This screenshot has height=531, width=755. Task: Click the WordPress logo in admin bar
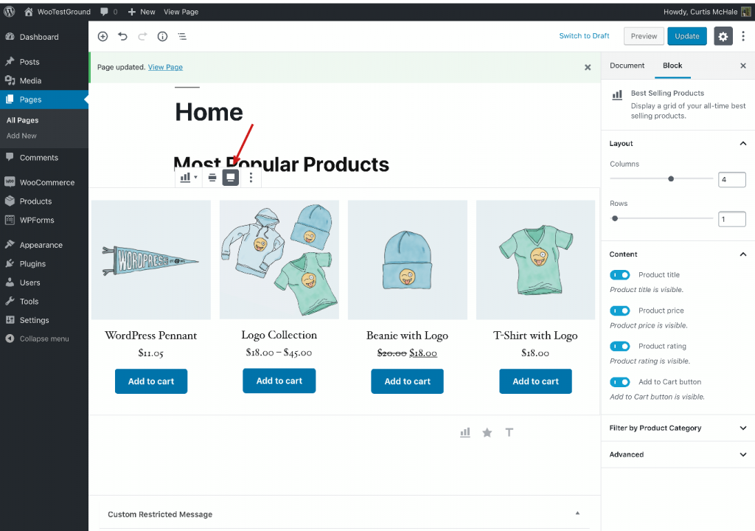9,12
